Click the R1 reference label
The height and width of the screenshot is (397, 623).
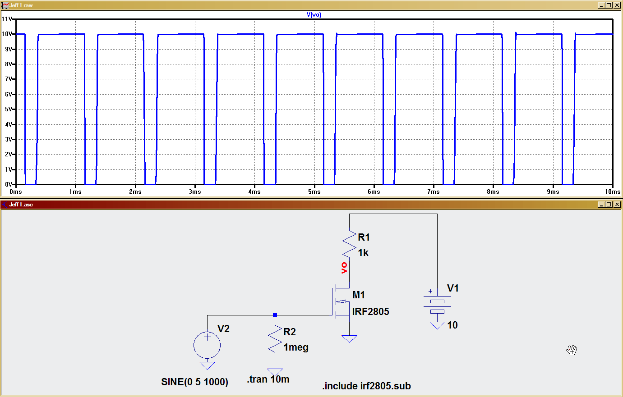click(364, 237)
